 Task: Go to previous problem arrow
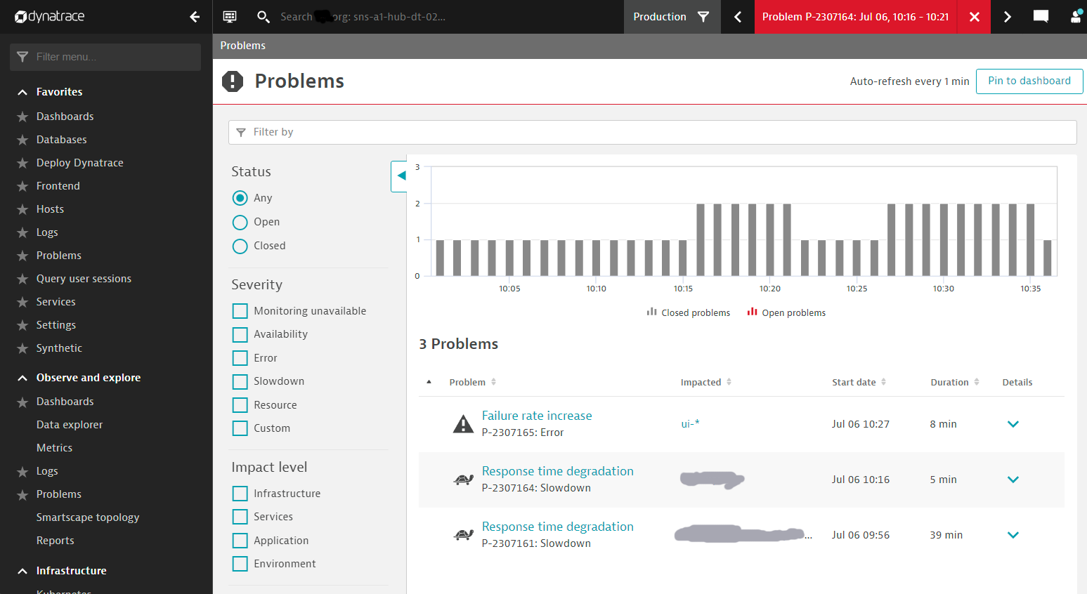tap(738, 17)
